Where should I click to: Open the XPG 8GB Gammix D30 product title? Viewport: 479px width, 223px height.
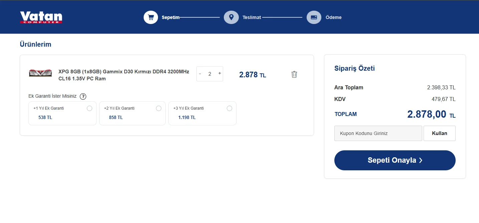124,75
